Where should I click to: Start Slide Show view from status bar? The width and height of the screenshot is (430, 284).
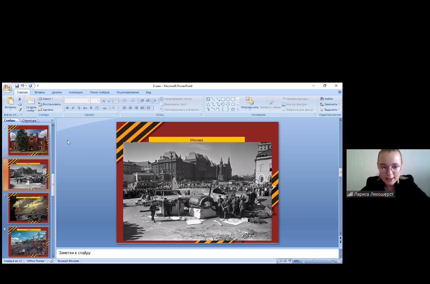point(290,261)
